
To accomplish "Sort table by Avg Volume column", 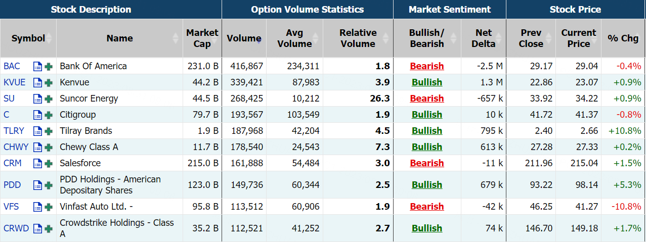I will [294, 38].
